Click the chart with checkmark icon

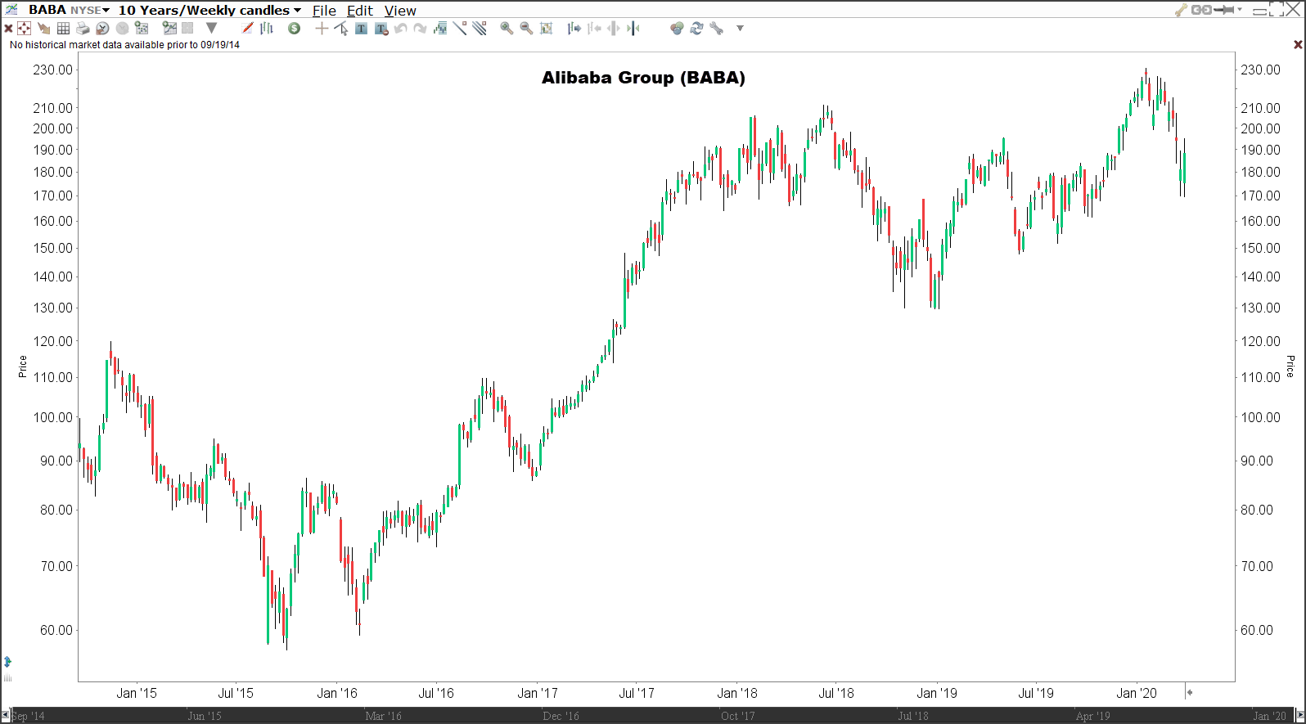click(x=169, y=29)
